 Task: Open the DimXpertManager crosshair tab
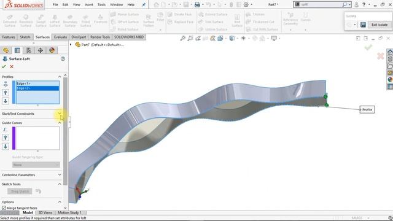(41, 50)
